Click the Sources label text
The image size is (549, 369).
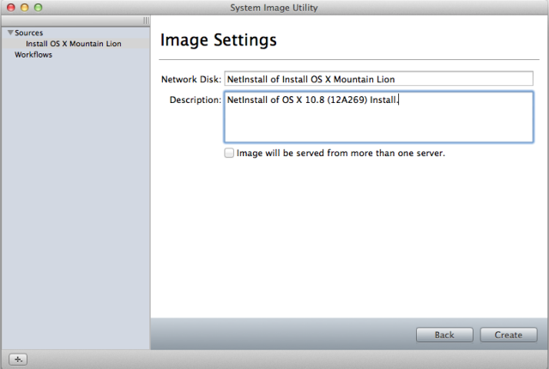pyautogui.click(x=28, y=33)
